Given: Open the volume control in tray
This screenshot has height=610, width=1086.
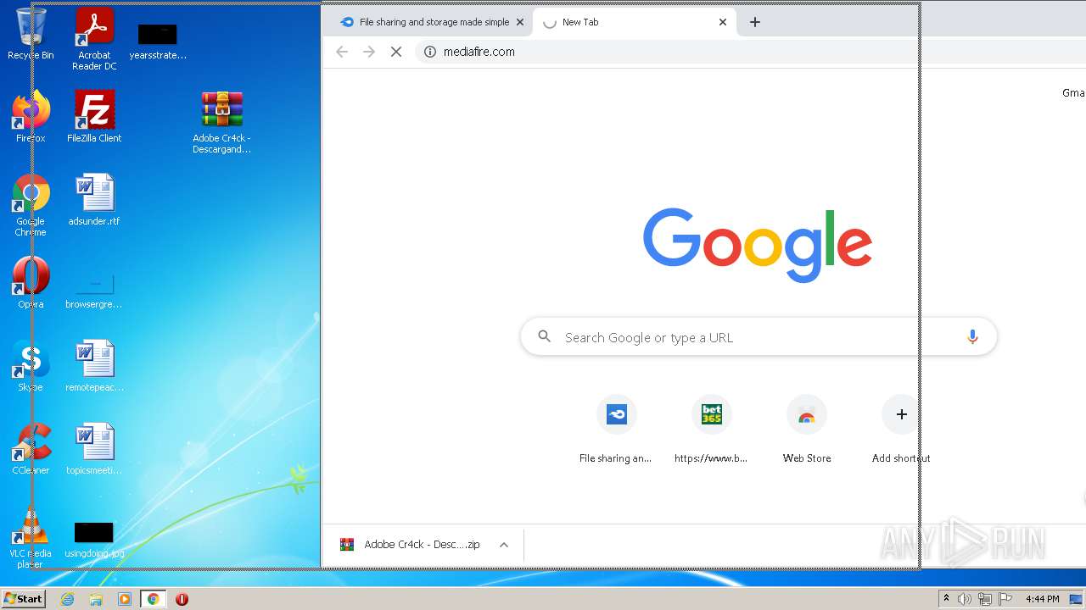Looking at the screenshot, I should (964, 599).
